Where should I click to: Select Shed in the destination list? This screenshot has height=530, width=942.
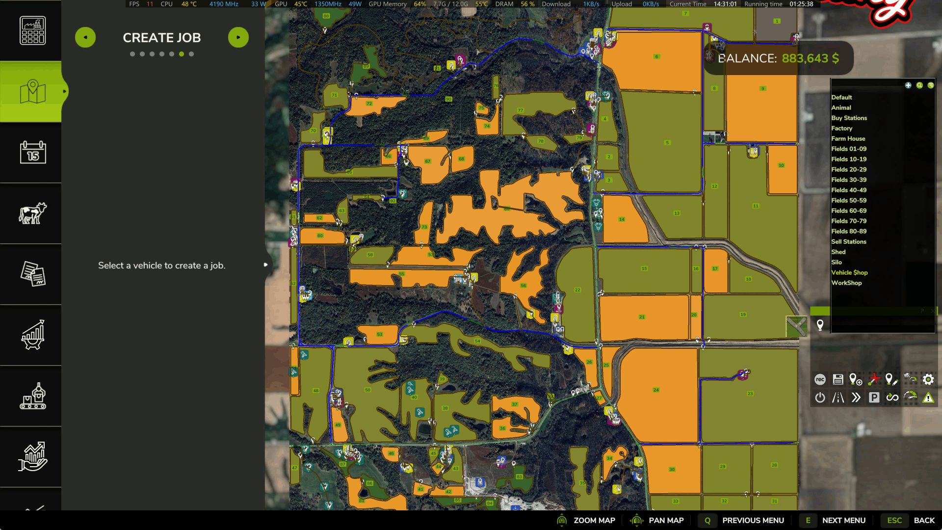click(838, 252)
